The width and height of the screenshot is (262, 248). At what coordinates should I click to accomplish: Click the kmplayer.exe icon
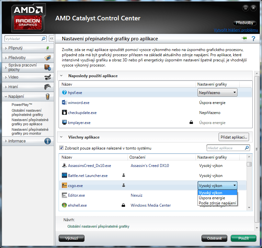click(x=64, y=122)
